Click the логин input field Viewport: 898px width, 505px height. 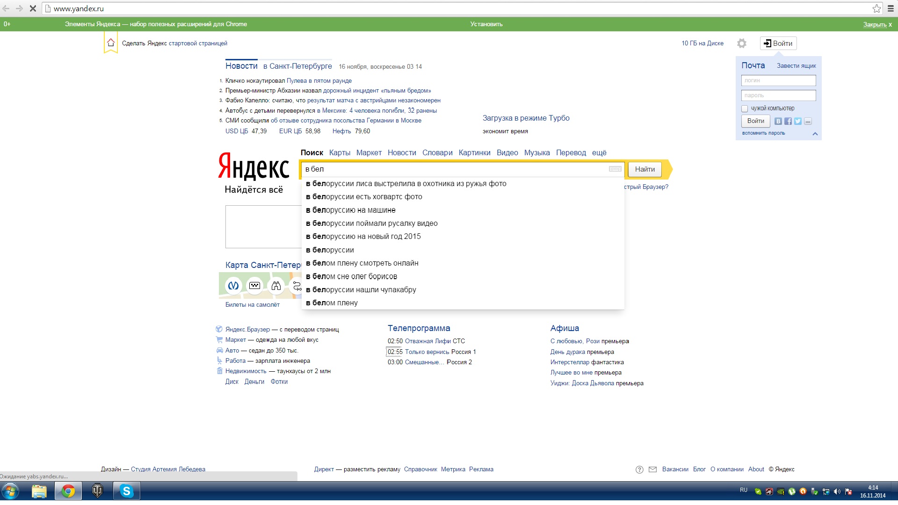(778, 80)
